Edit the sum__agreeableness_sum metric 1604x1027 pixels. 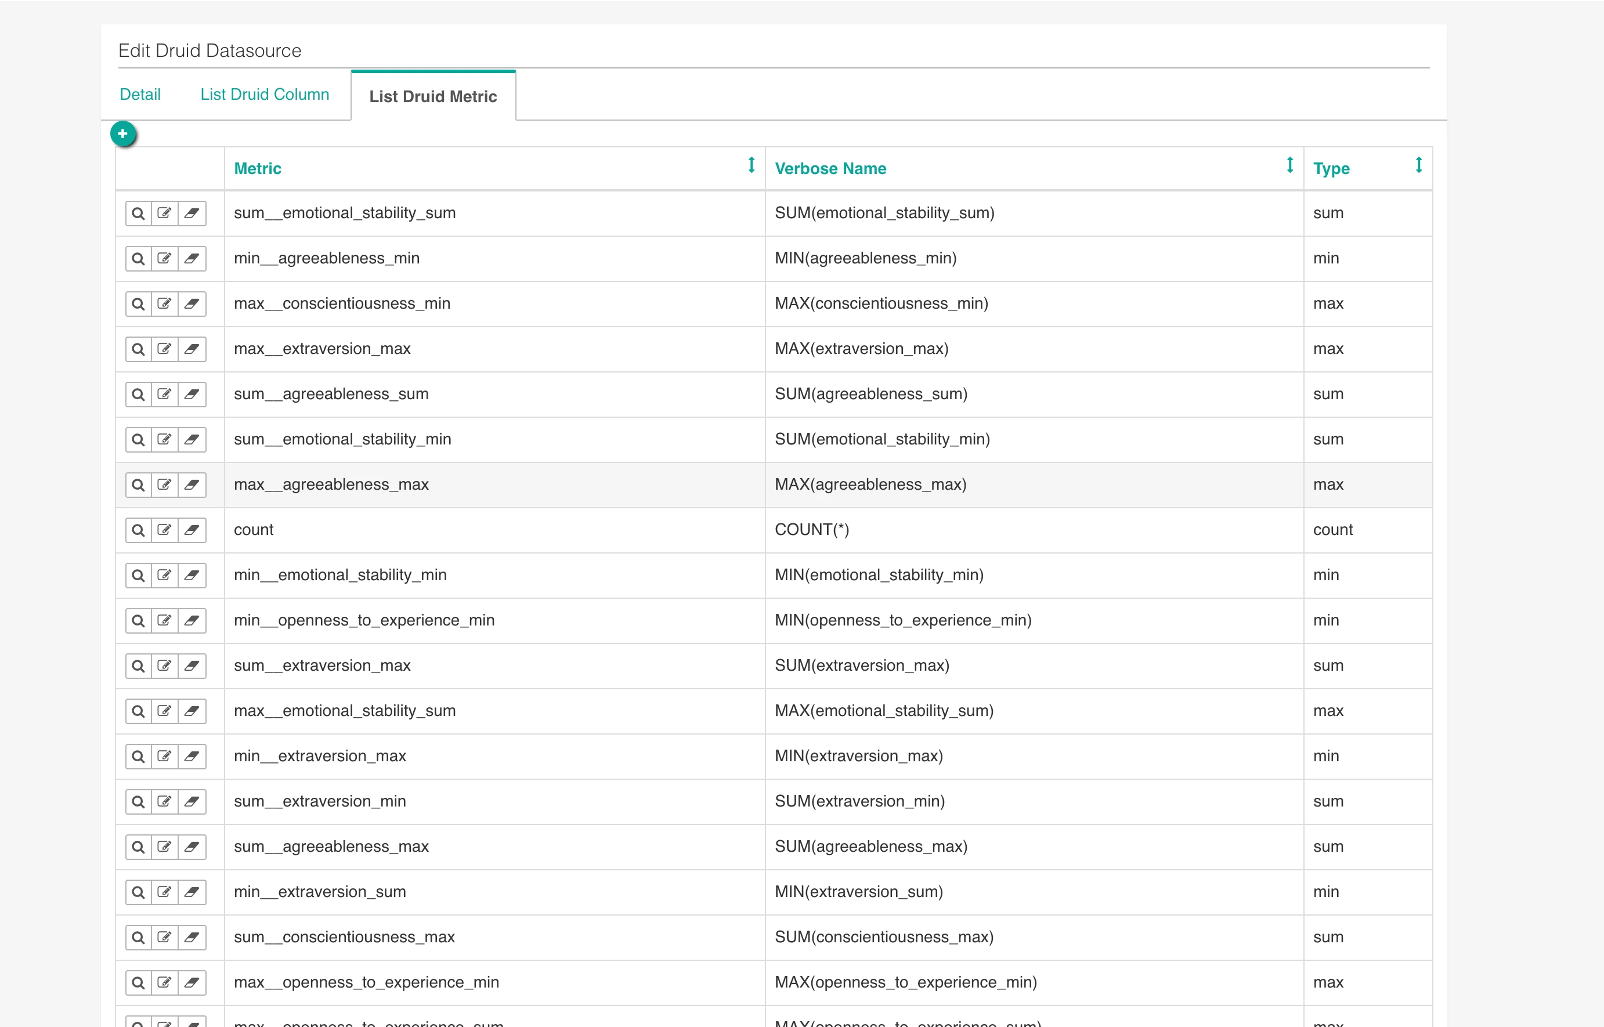[165, 395]
